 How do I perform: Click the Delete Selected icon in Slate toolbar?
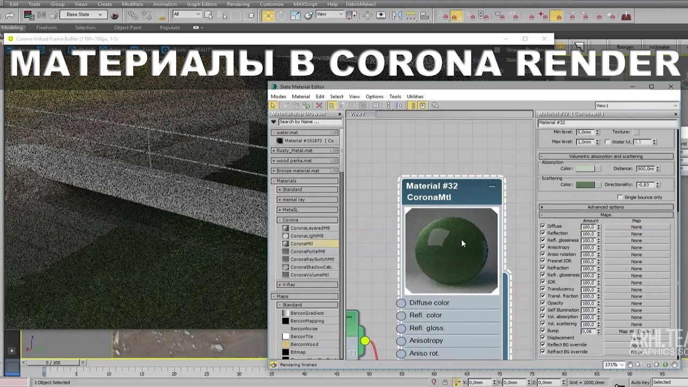(x=319, y=106)
